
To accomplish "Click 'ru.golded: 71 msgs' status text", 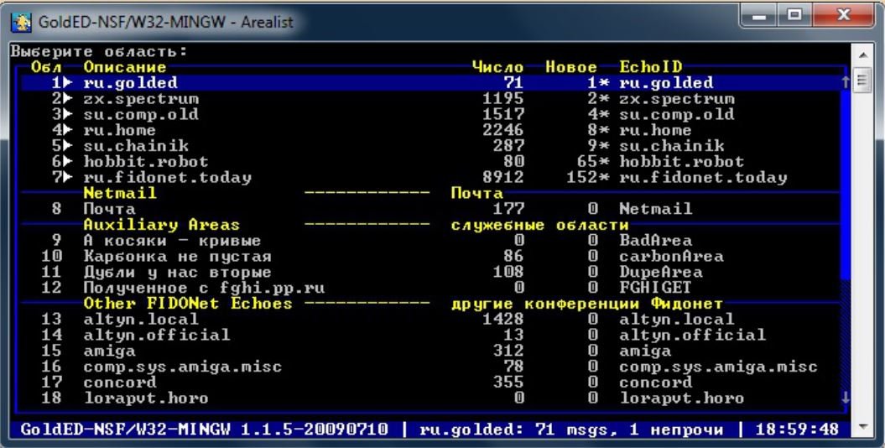I will pyautogui.click(x=515, y=430).
